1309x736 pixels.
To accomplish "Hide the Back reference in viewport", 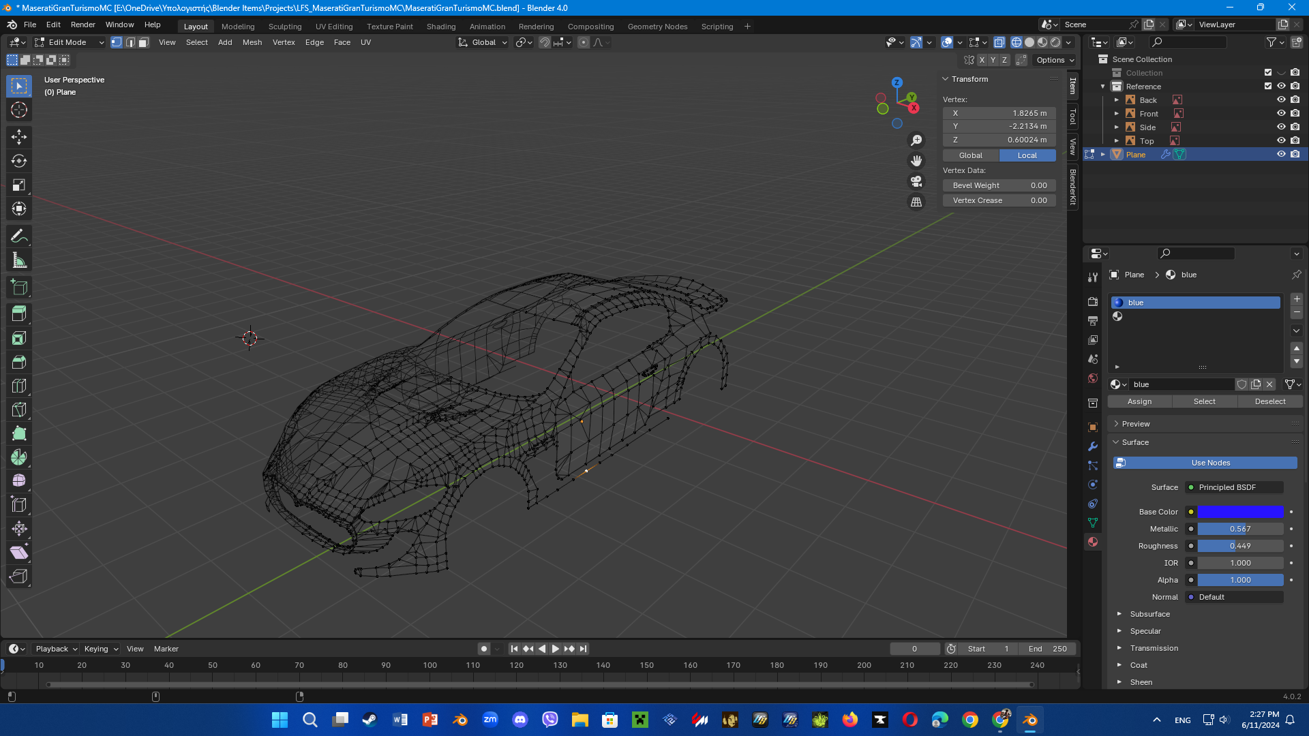I will 1281,100.
